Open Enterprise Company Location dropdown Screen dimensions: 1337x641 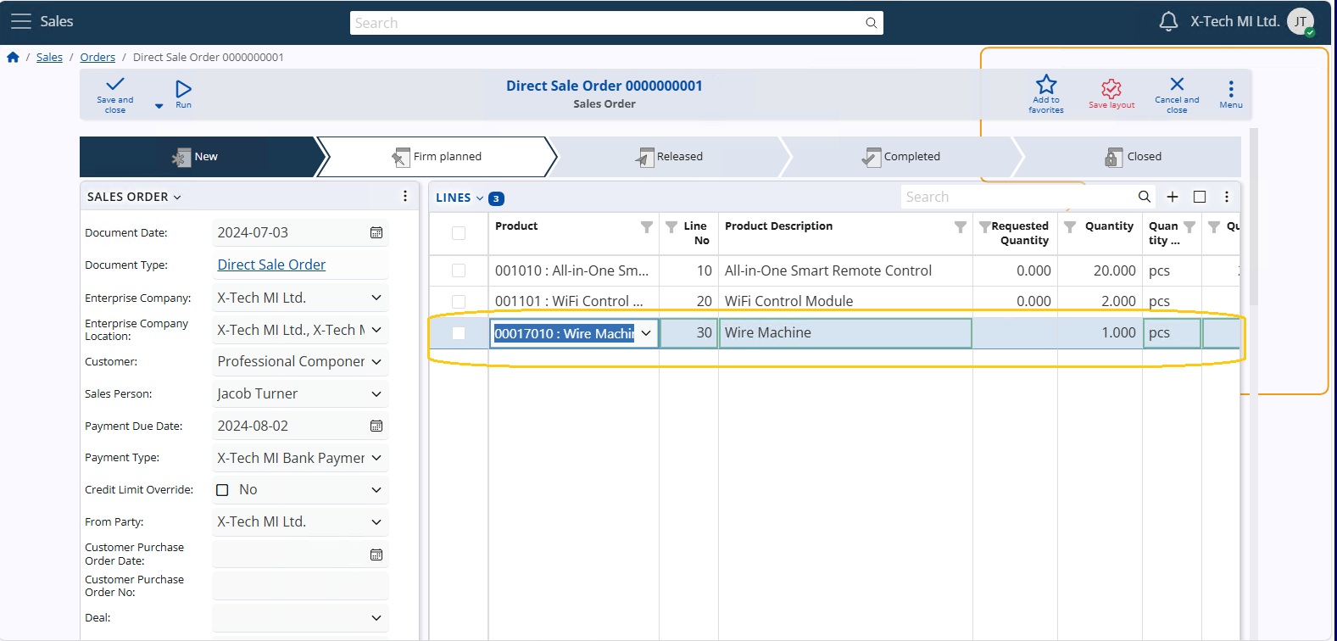[x=376, y=330]
